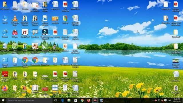Screen dimensions: 183x103
Task: Click the volume icon in system tray
Action: coord(162,100)
